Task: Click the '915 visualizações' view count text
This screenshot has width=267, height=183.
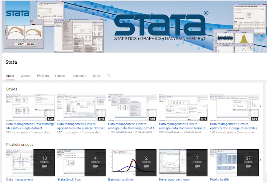Action: [170, 132]
